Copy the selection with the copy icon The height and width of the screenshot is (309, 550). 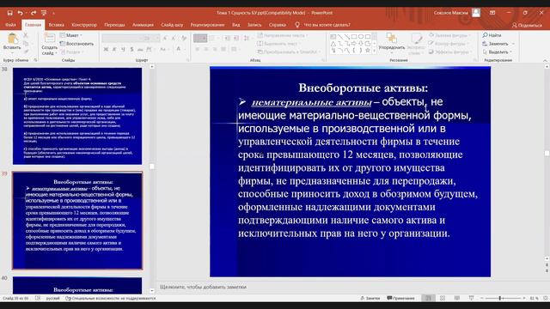tap(25, 44)
